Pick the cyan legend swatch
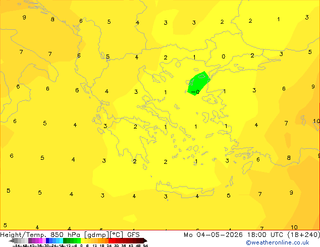 [61, 240]
